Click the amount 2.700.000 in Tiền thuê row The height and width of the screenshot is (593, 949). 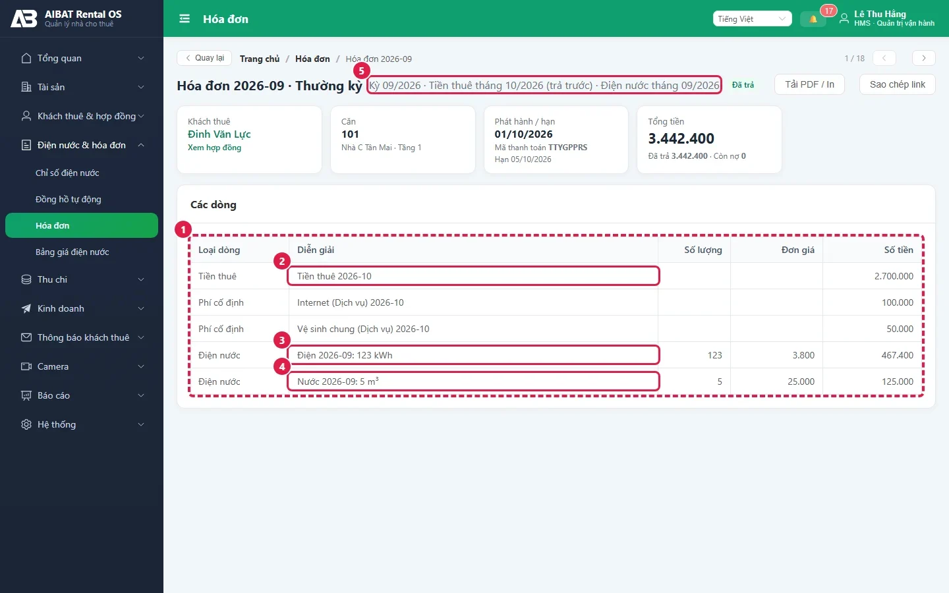click(x=894, y=276)
